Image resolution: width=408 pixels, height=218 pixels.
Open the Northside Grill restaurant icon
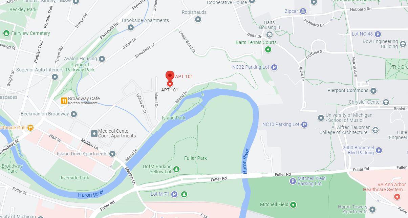point(30,128)
